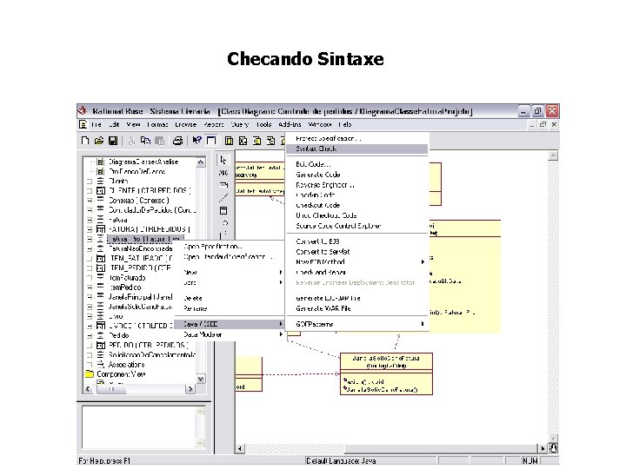
Task: Choose Source Code Control Explorer entry
Action: (x=356, y=226)
